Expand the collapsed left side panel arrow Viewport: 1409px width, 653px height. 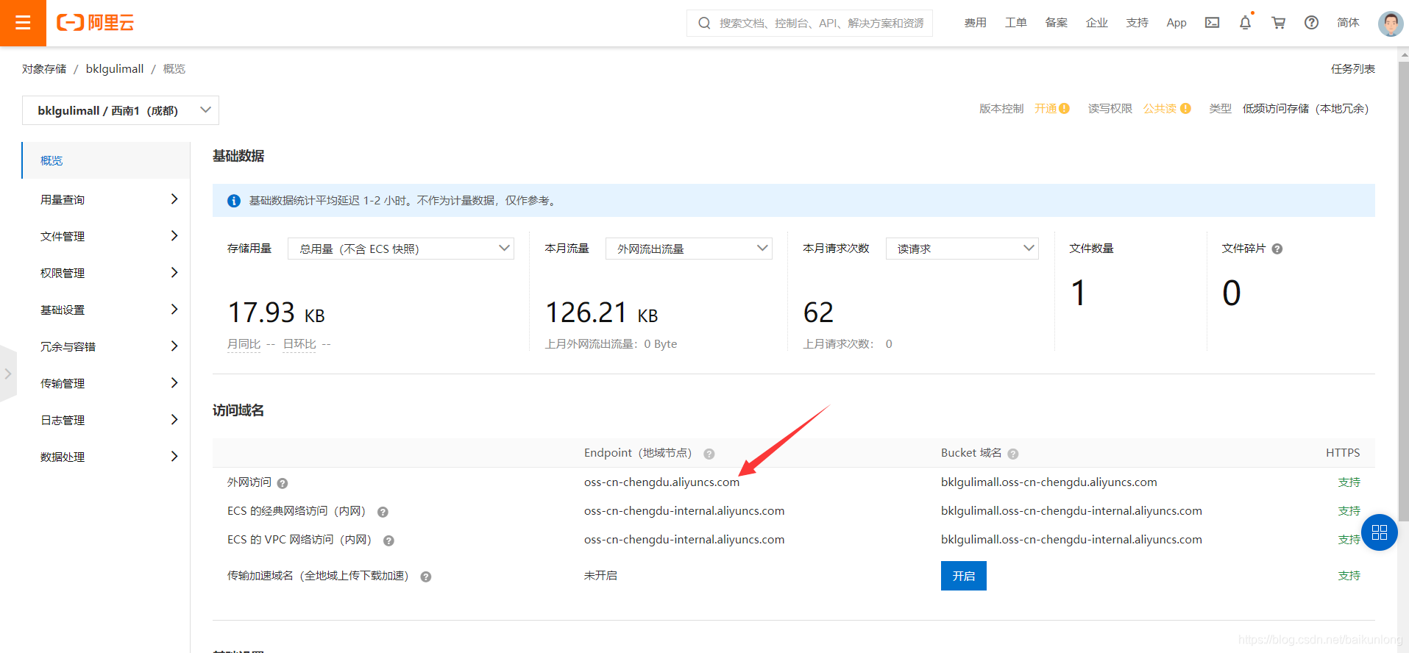8,374
